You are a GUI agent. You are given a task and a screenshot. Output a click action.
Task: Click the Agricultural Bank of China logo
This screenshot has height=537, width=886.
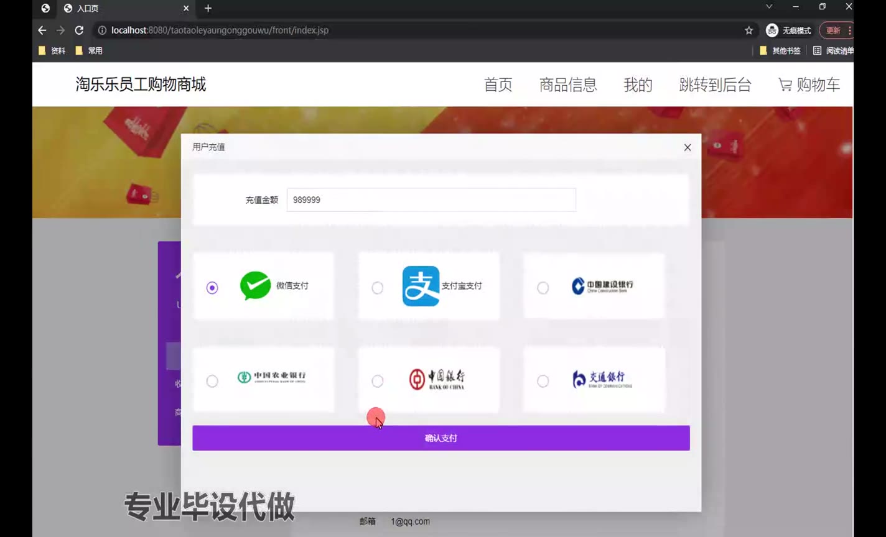tap(272, 377)
